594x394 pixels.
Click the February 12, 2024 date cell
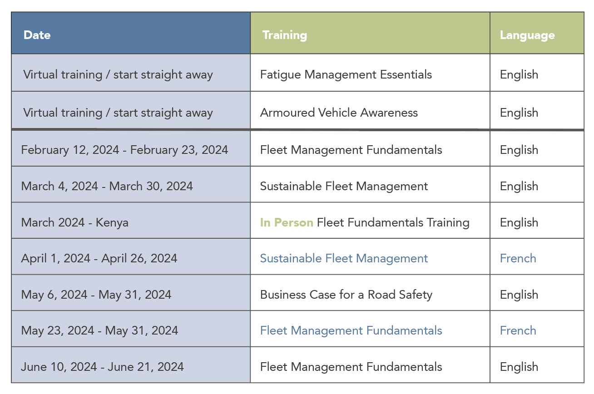point(131,150)
